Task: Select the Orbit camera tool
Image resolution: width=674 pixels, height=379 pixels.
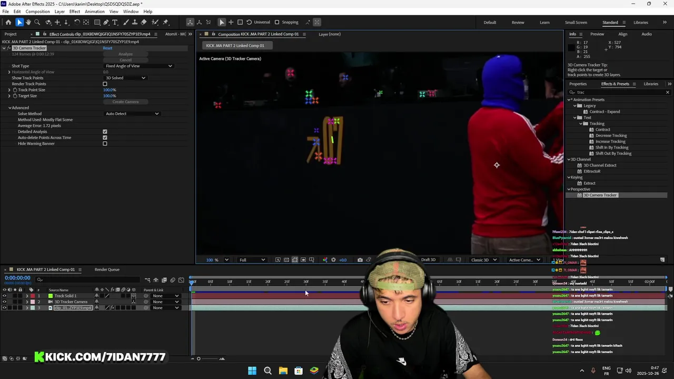Action: click(48, 22)
